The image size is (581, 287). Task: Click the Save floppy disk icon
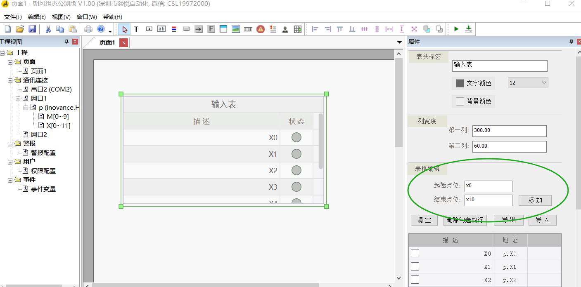pos(32,29)
